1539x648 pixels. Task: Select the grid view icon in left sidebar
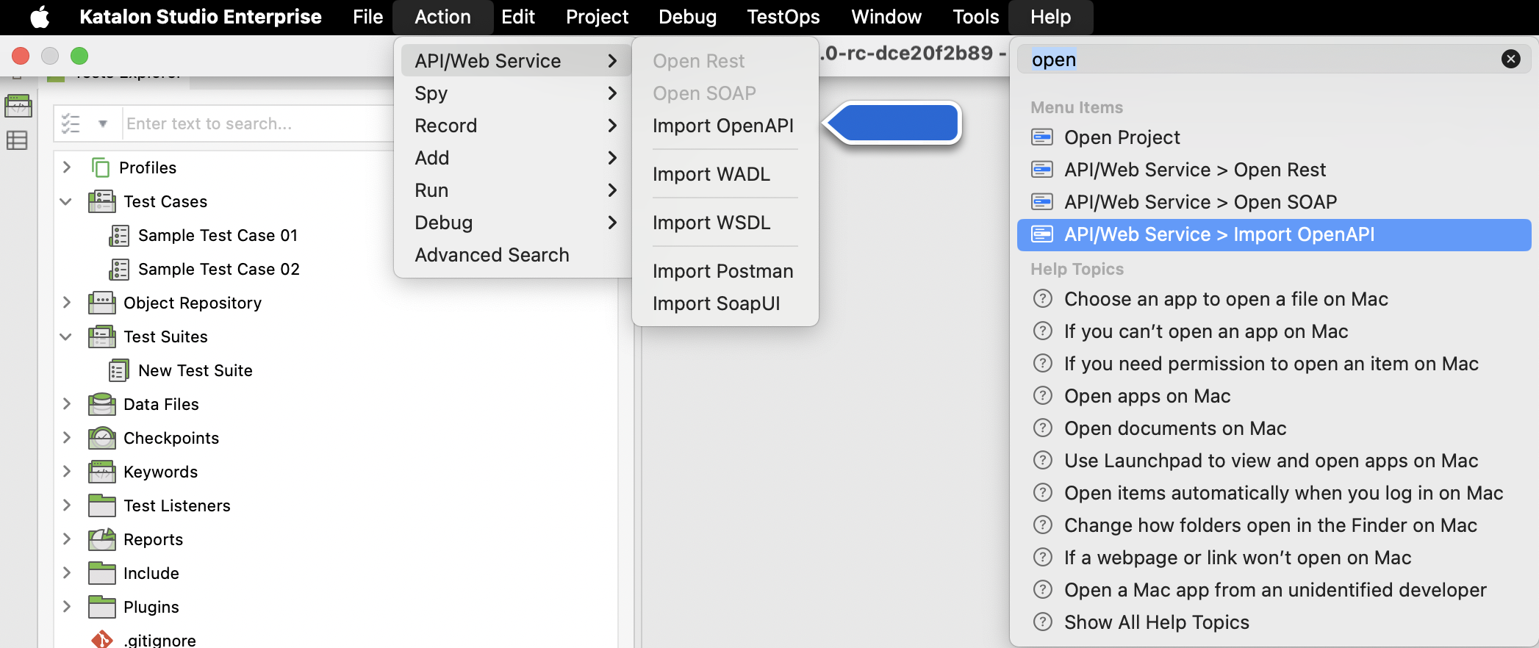coord(18,141)
